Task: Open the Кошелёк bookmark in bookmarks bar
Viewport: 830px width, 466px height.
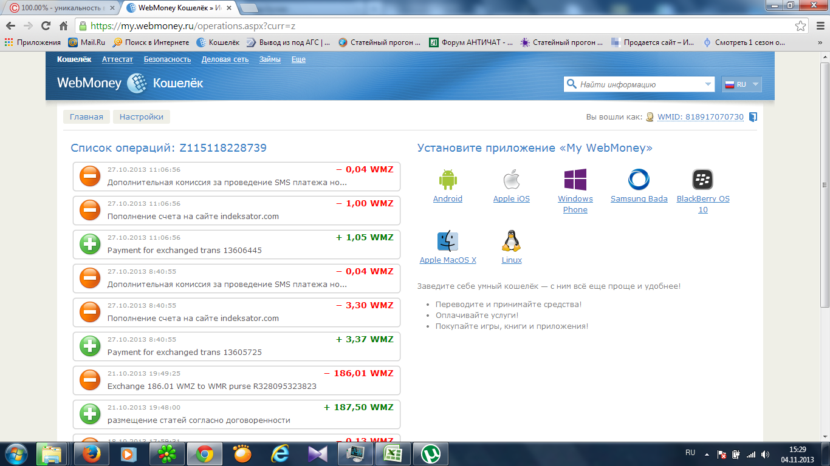Action: [218, 42]
